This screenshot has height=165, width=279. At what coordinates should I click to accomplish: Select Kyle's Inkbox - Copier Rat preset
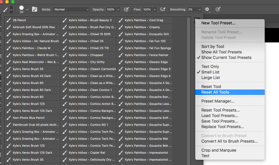(89, 153)
